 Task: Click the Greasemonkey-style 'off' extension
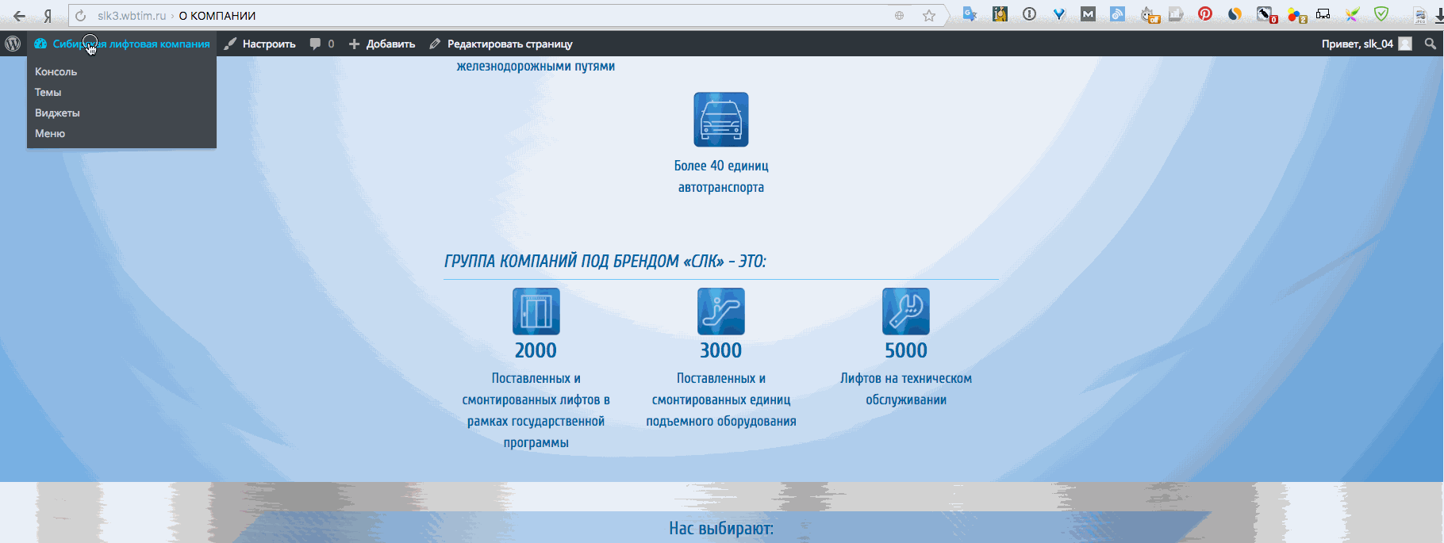tap(1150, 14)
